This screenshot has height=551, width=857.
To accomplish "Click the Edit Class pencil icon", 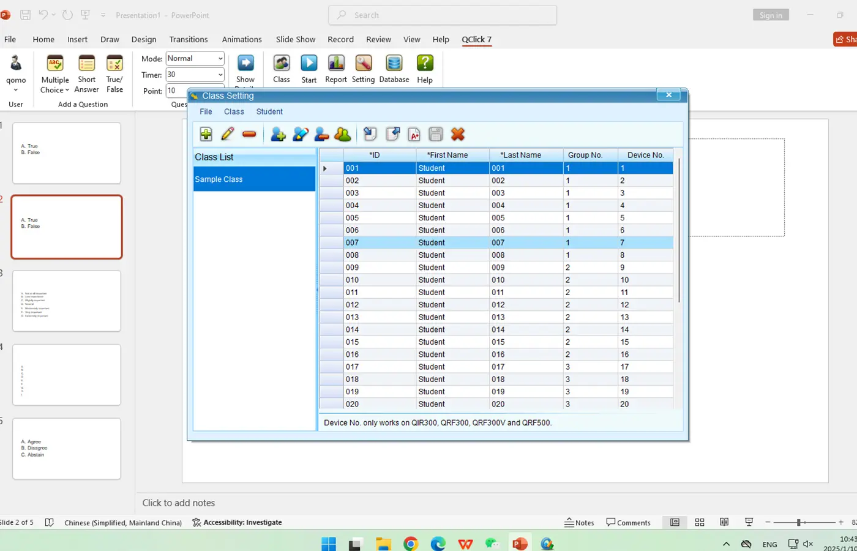I will click(228, 134).
